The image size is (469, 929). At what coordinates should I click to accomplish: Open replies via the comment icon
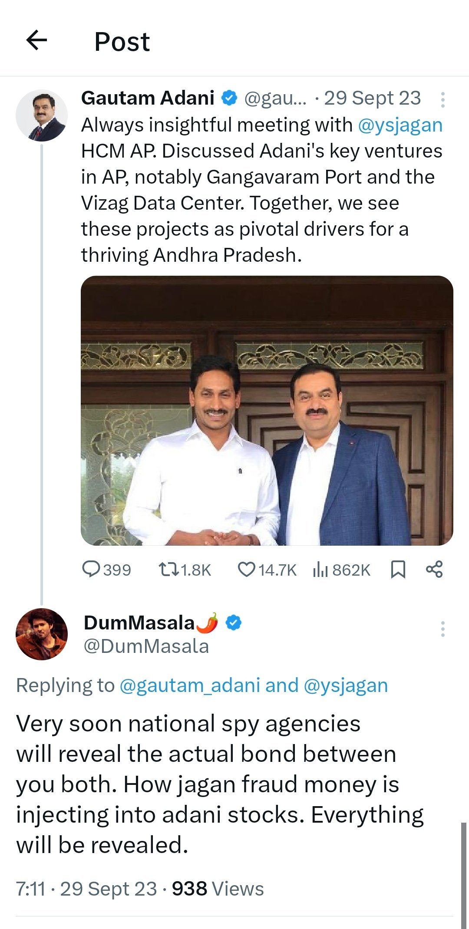91,569
